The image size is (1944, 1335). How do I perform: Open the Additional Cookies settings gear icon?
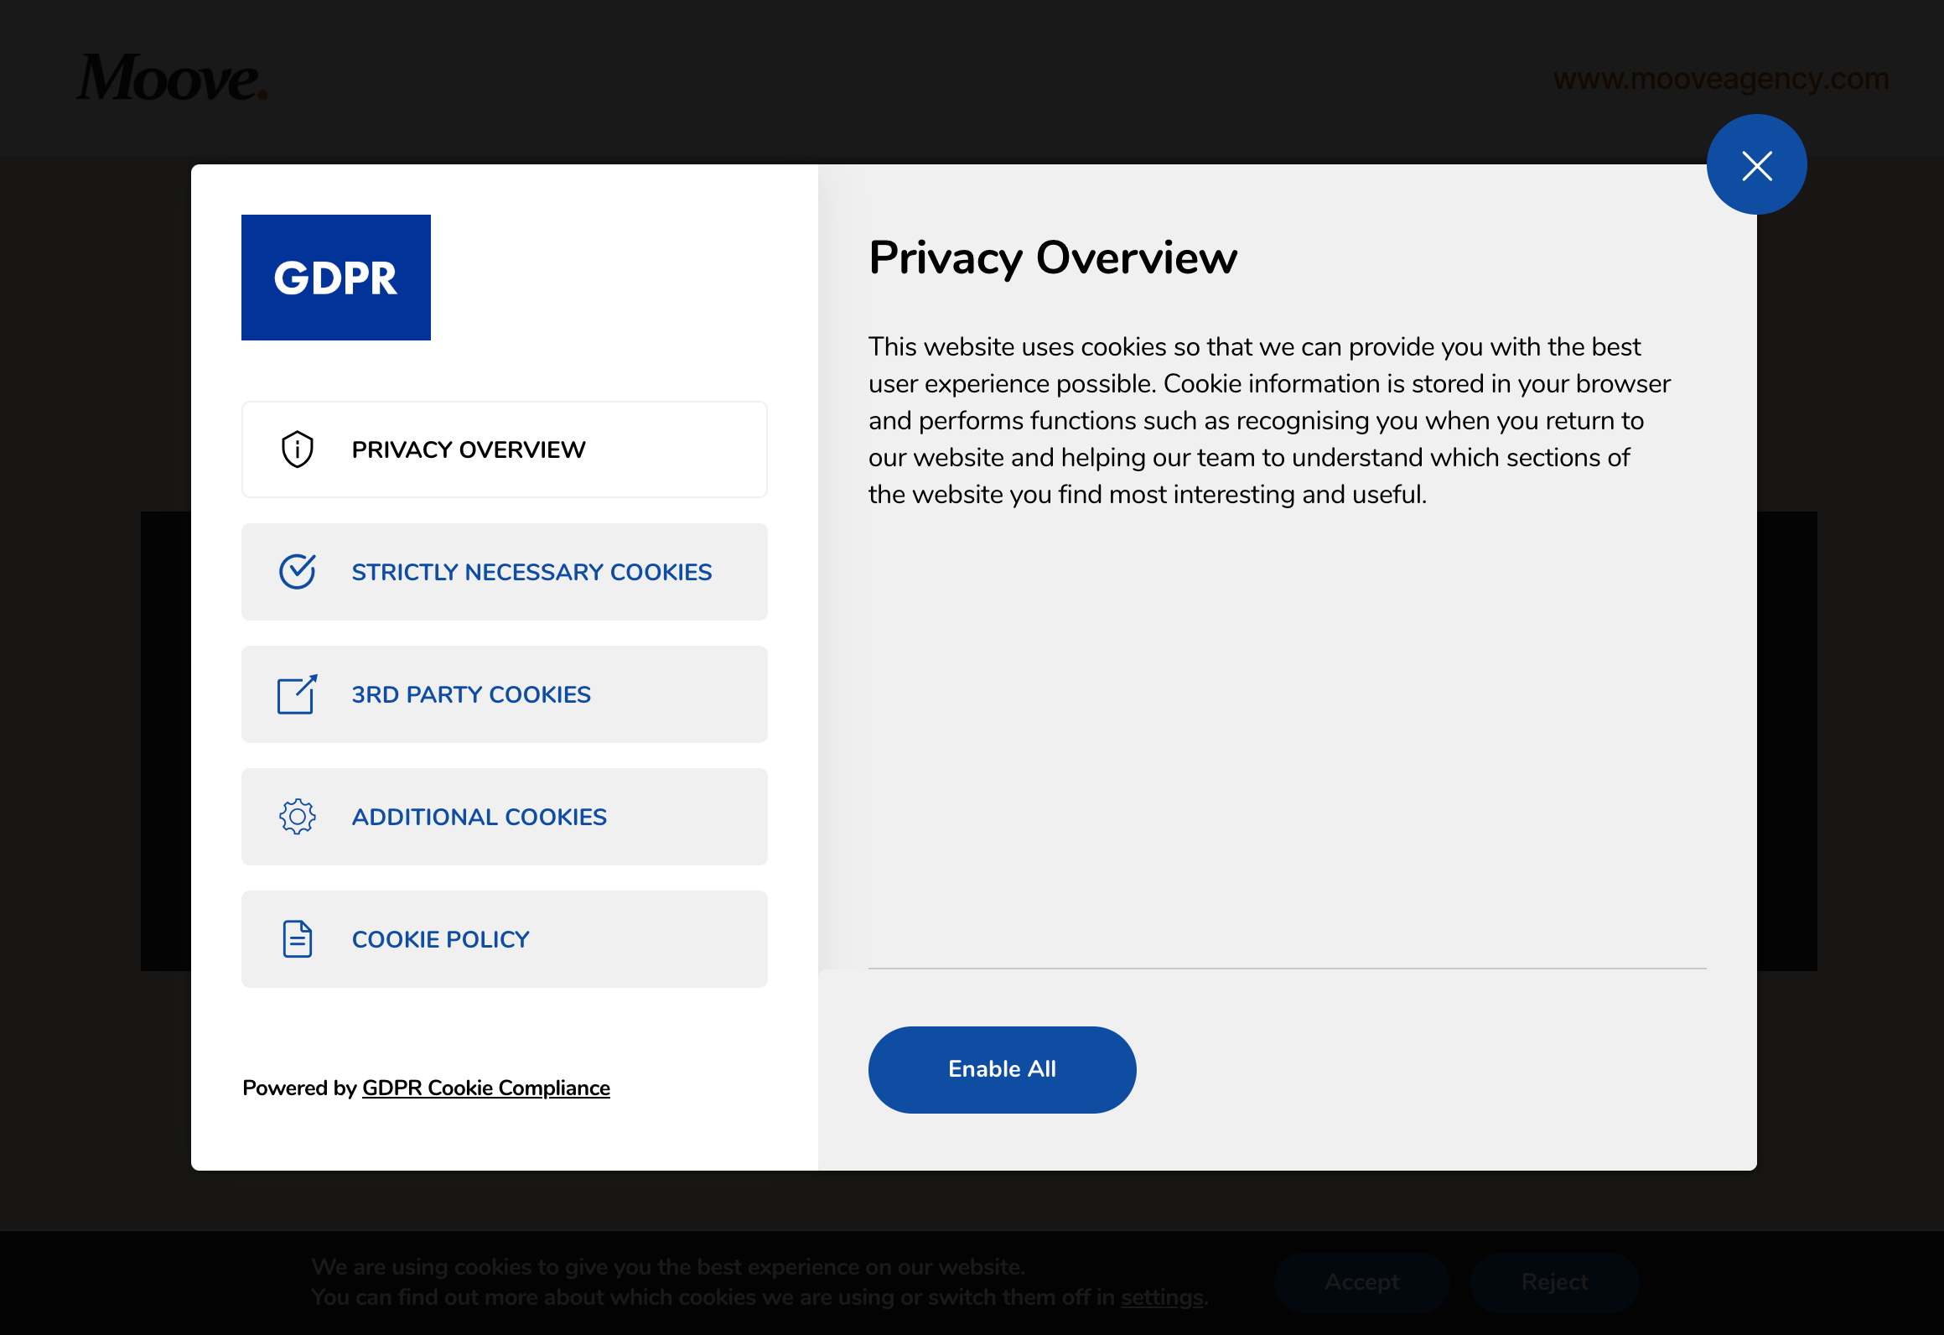(x=297, y=816)
